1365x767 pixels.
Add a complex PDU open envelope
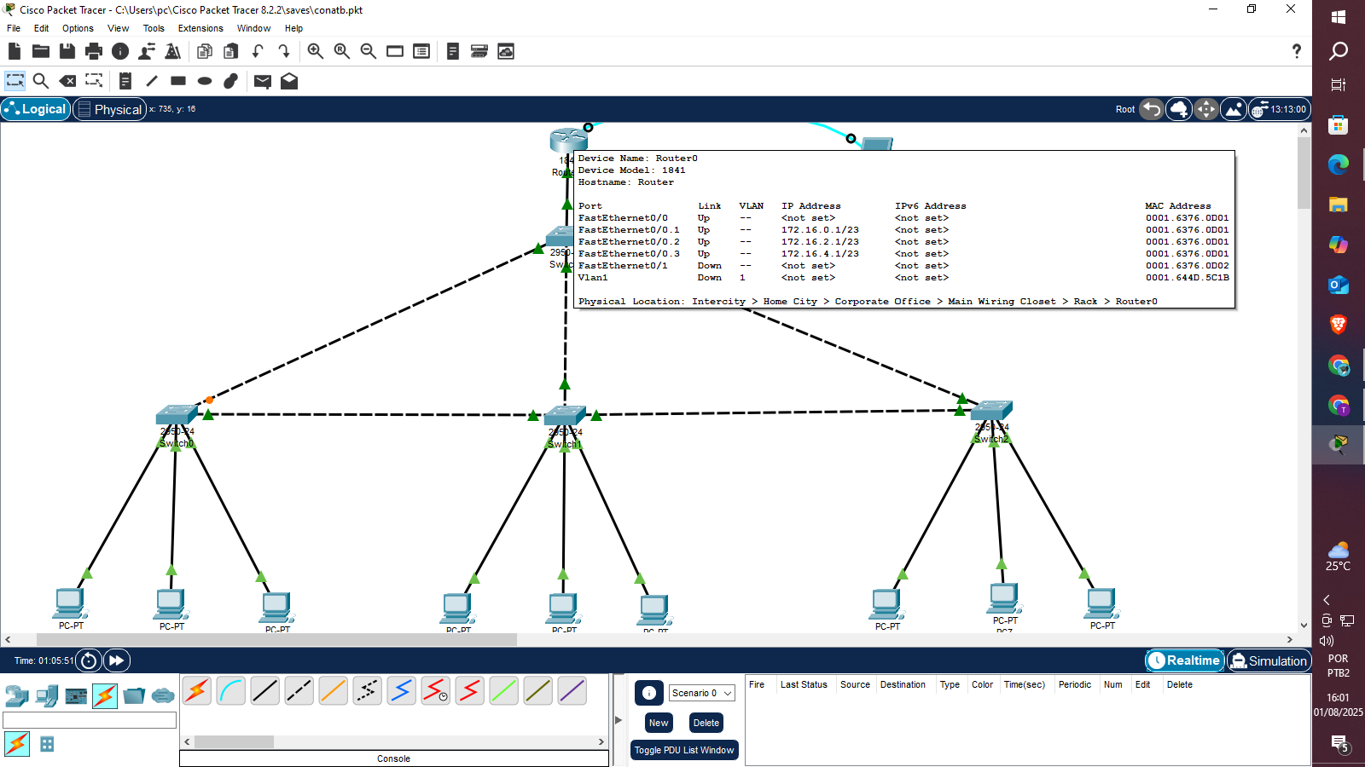click(x=289, y=81)
